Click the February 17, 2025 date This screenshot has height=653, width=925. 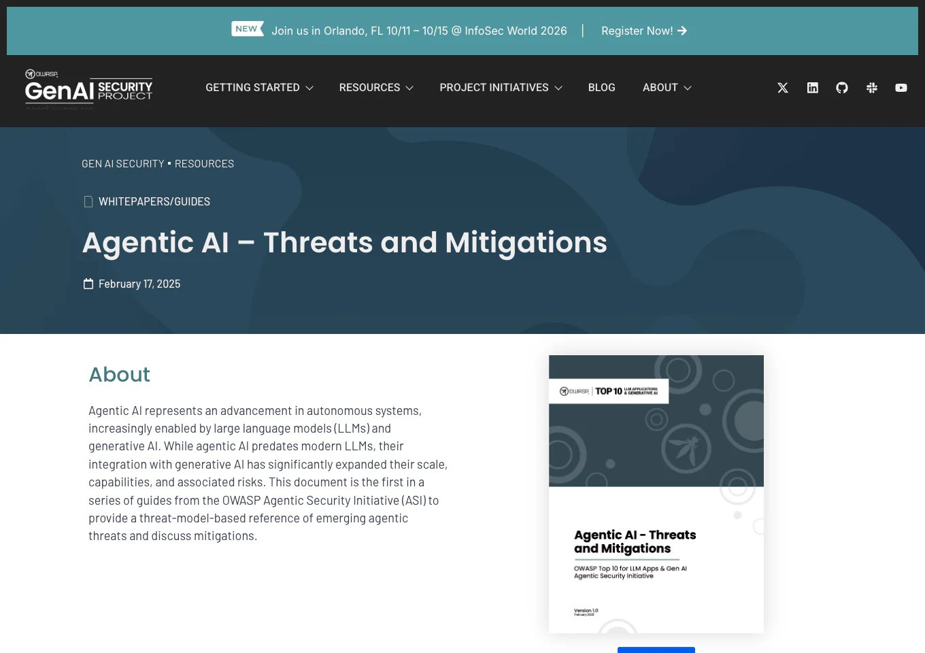pos(139,284)
